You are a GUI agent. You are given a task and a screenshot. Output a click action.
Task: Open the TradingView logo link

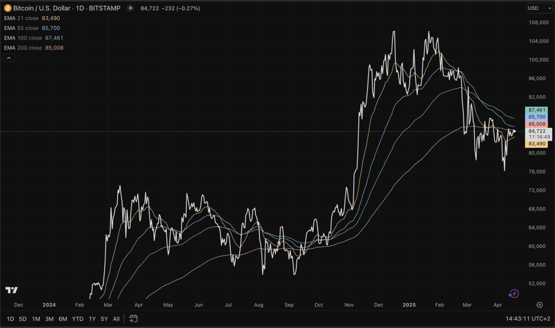(x=12, y=290)
